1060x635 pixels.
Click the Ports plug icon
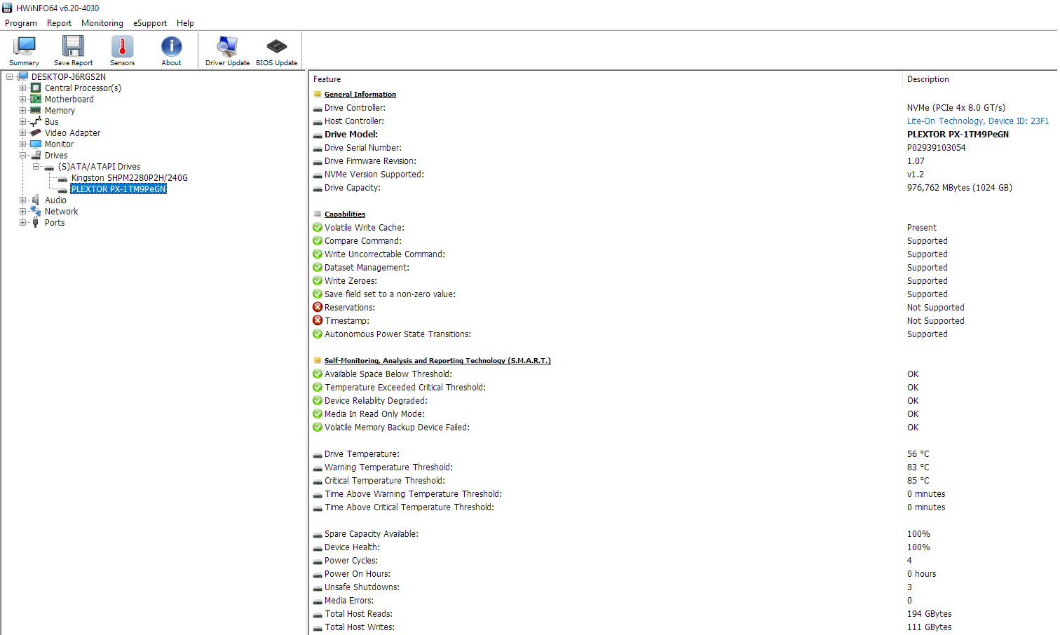point(36,223)
